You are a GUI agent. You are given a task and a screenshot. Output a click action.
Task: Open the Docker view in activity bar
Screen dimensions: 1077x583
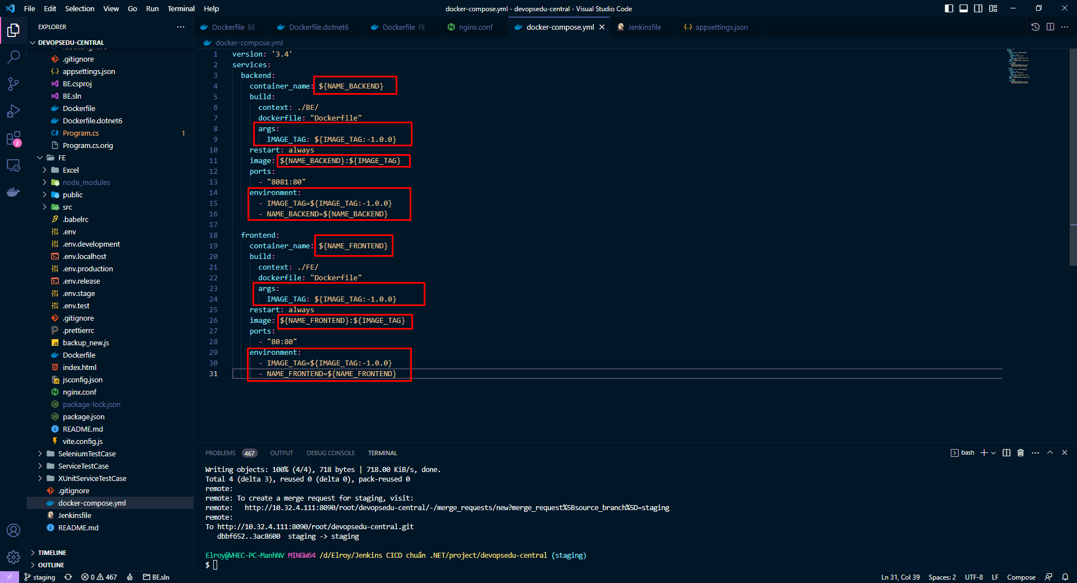coord(13,192)
